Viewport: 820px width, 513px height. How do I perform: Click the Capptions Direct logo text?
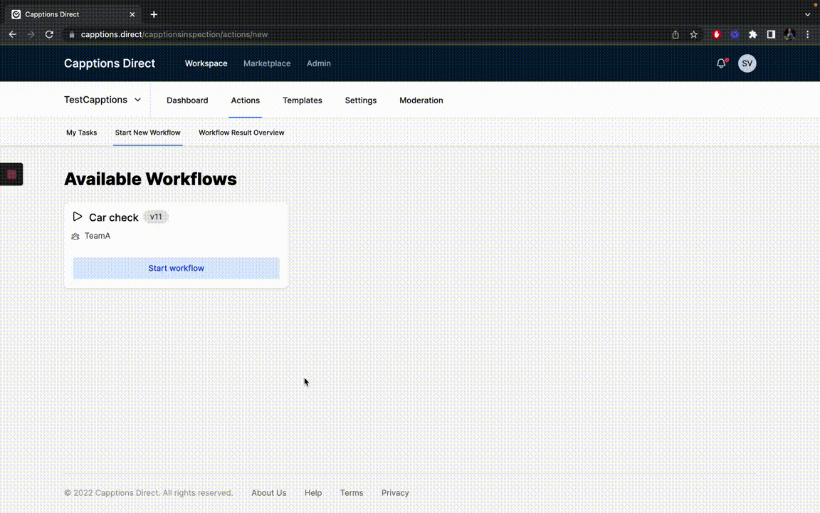110,63
